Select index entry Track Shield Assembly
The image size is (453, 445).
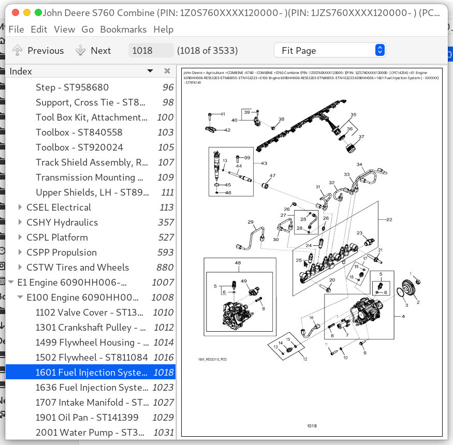91,162
